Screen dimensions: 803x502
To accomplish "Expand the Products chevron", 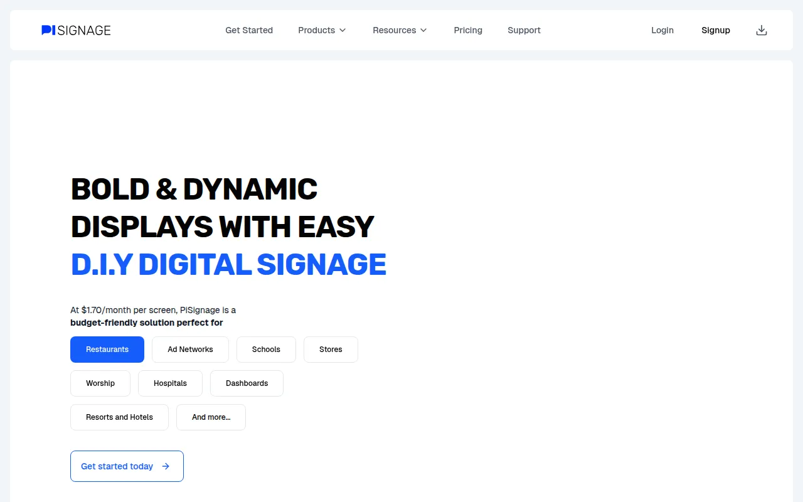I will 343,30.
